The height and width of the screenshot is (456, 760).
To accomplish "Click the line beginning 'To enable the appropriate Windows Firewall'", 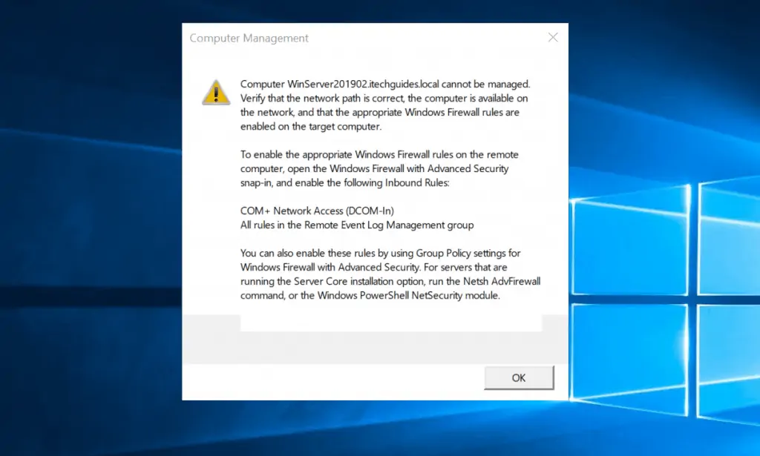I will [379, 154].
